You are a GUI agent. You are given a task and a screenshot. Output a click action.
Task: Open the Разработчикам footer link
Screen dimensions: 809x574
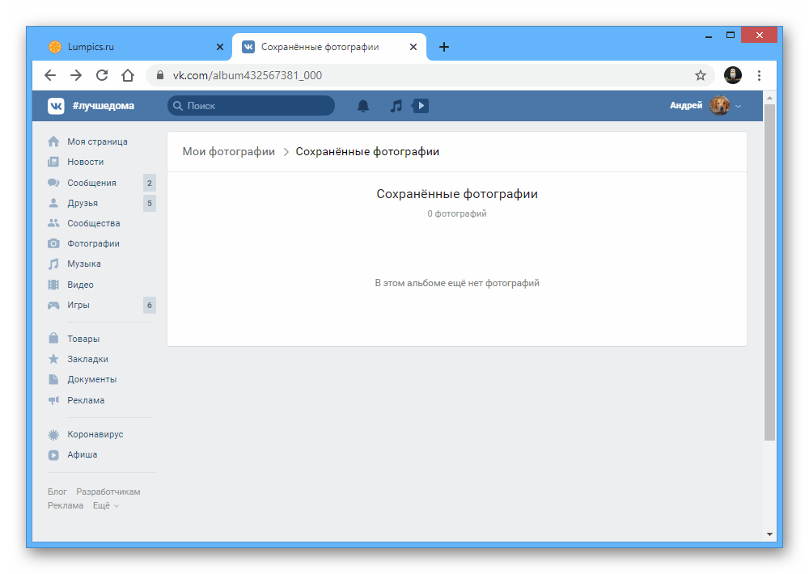[108, 492]
